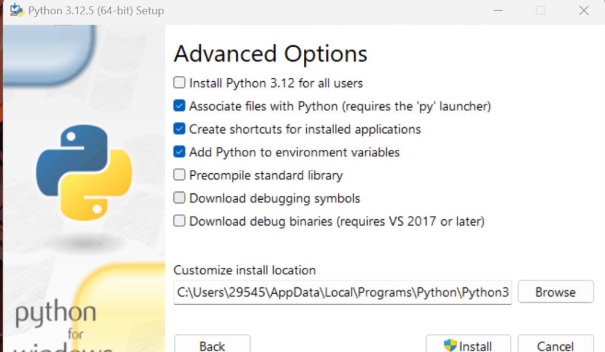This screenshot has width=605, height=352.
Task: Check Download debug binaries option
Action: tap(179, 221)
